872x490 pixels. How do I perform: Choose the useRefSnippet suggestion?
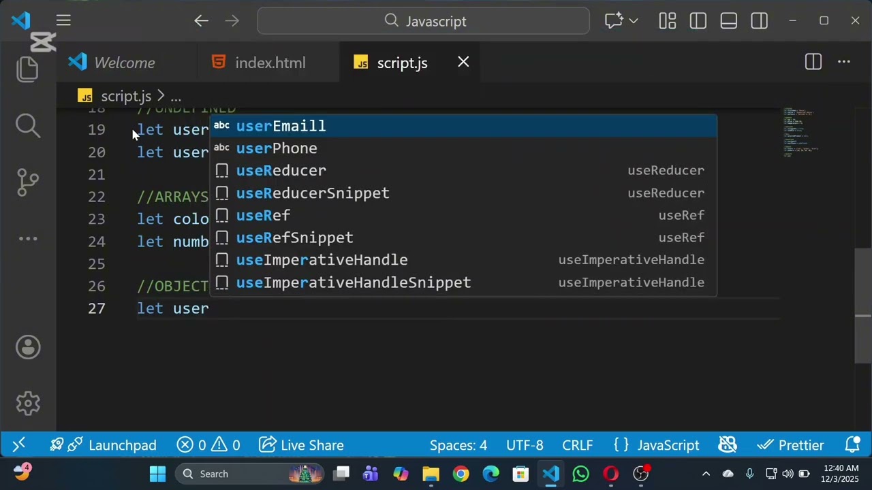463,238
